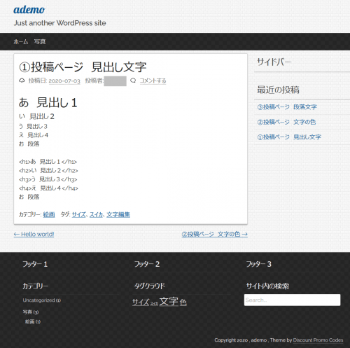
Task: Open Uncategorized category in footer
Action: point(42,300)
